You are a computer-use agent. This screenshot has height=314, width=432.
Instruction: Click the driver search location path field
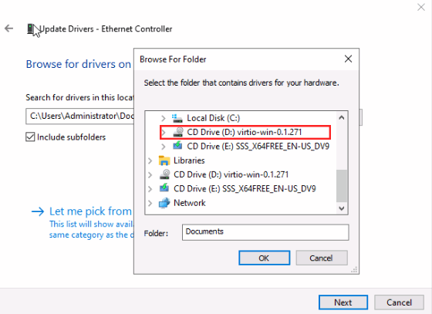point(80,116)
